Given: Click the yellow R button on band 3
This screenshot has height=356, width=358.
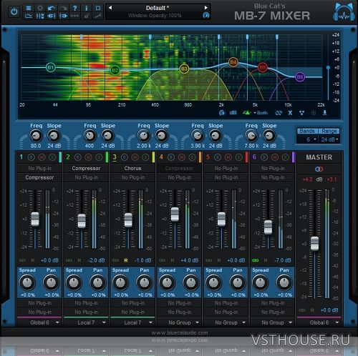Looking at the screenshot, I should click(x=126, y=260).
